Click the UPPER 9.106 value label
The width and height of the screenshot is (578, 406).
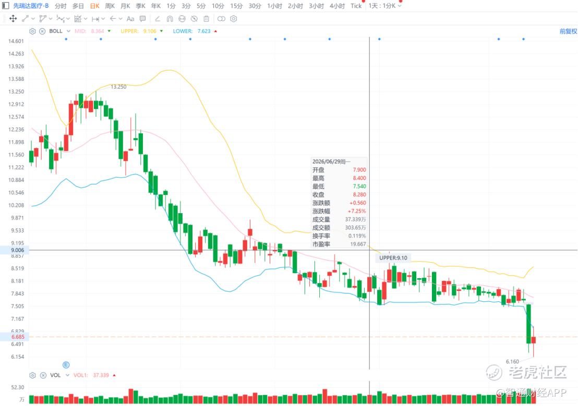coord(139,31)
